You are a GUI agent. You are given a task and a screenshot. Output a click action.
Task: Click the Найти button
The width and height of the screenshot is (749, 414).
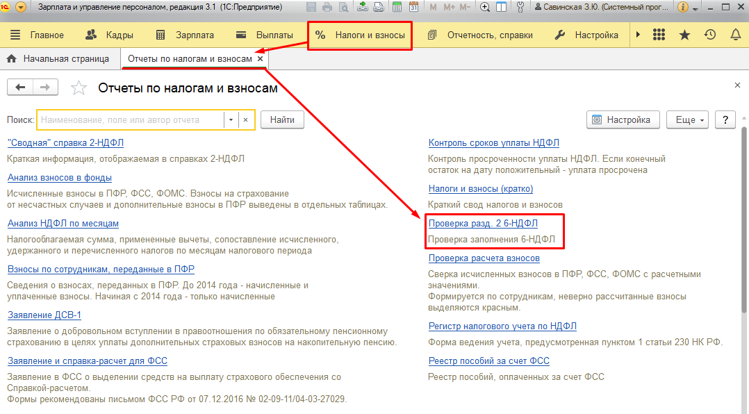tap(282, 120)
